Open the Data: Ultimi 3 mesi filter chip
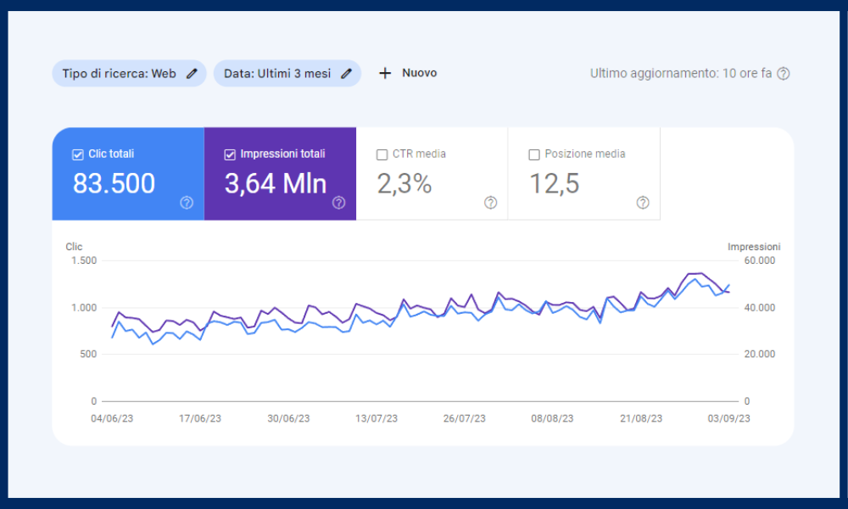Screen dimensions: 848x509 pos(276,74)
